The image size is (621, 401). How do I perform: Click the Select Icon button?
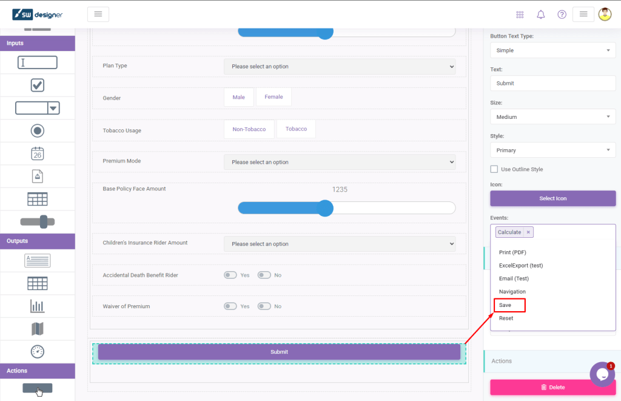(552, 198)
